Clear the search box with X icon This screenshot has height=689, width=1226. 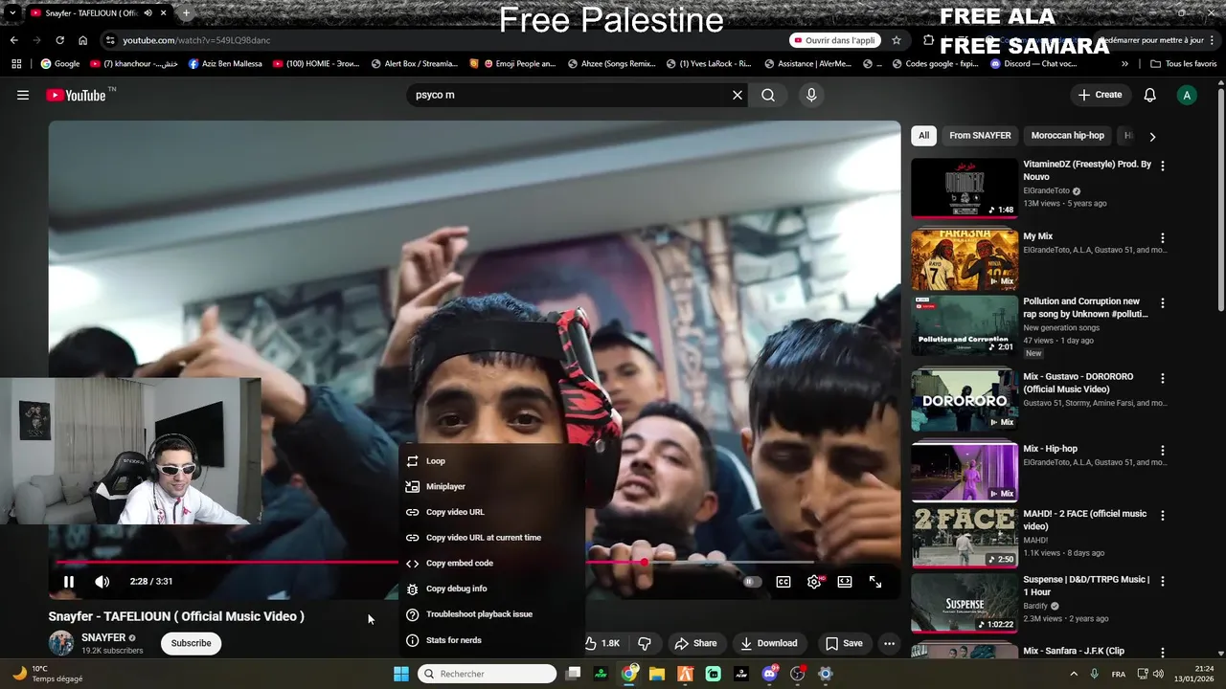click(738, 95)
